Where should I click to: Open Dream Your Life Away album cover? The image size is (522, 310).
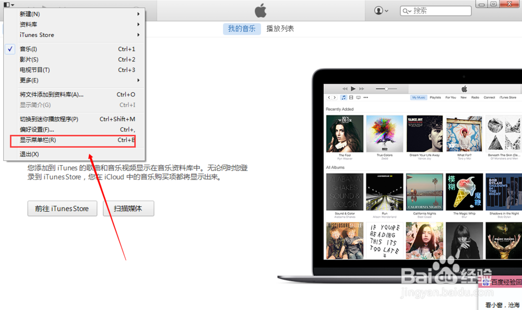(x=424, y=134)
